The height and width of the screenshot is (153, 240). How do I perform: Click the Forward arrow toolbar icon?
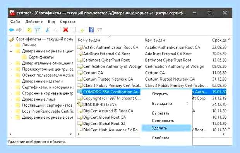click(x=19, y=30)
